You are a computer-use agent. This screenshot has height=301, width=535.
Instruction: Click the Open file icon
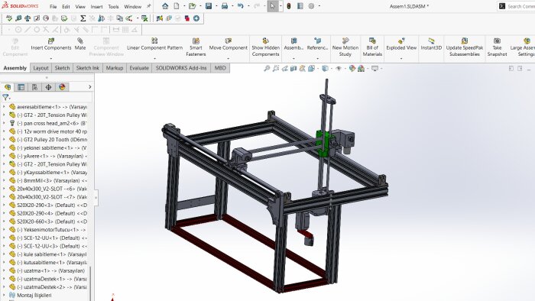pyautogui.click(x=192, y=6)
